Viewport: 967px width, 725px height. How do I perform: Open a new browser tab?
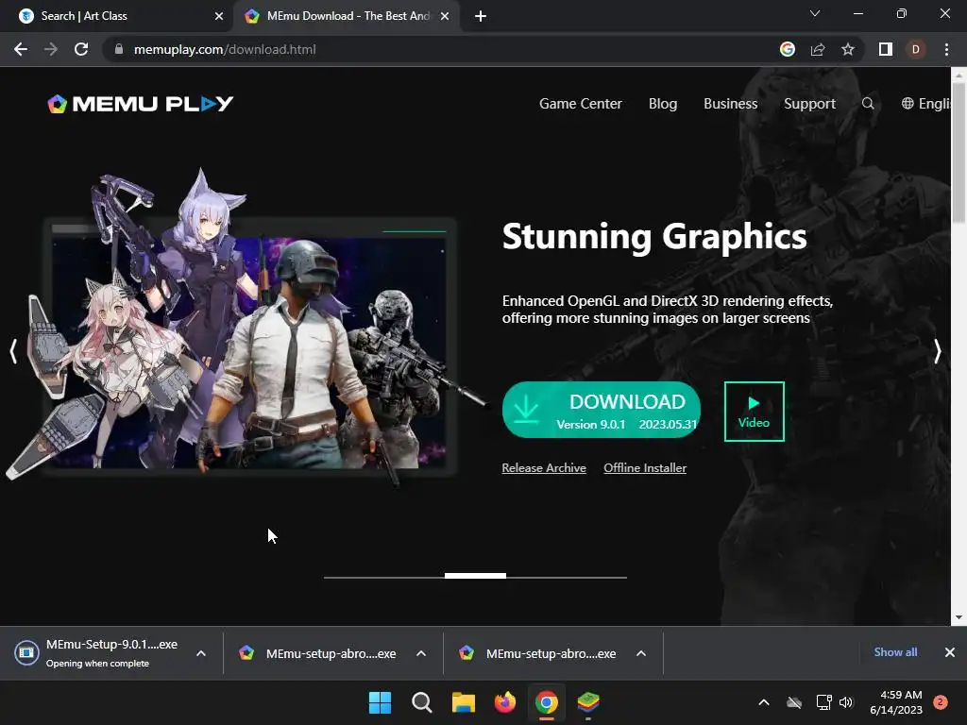point(481,16)
